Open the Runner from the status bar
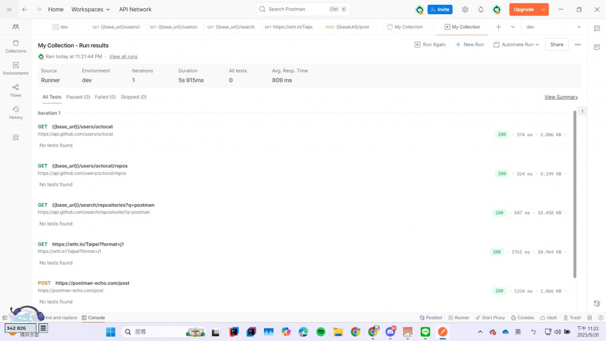The height and width of the screenshot is (341, 606). (459, 317)
